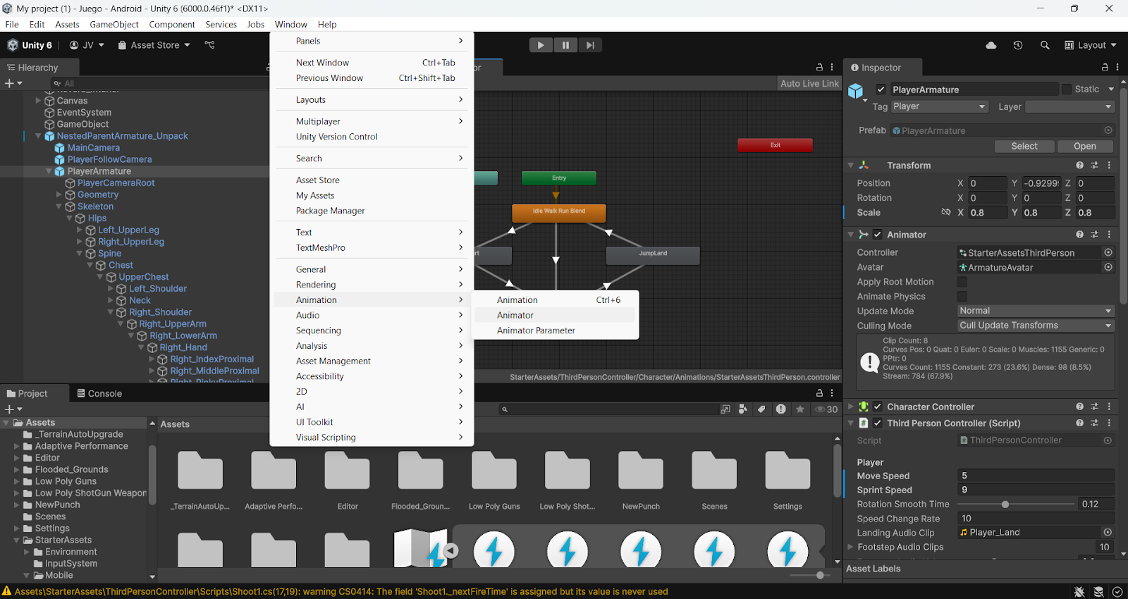Screen dimensions: 1128x599
Task: Collapse the Skeleton node in Hierarchy
Action: click(59, 206)
